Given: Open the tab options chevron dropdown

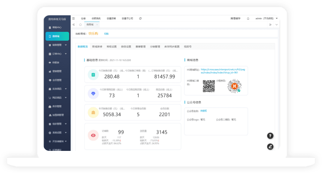Looking at the screenshot, I should point(277,25).
